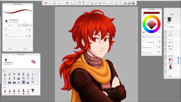Select the Text tool
Viewport: 181px width, 102px height.
pyautogui.click(x=83, y=3)
